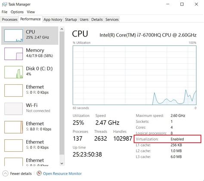204x181 pixels.
Task: Select the CPU mini graph thumbnail
Action: point(13,36)
